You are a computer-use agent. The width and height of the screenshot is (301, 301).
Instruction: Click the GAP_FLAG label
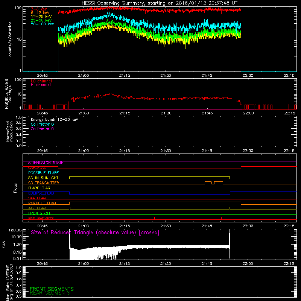[37, 168]
